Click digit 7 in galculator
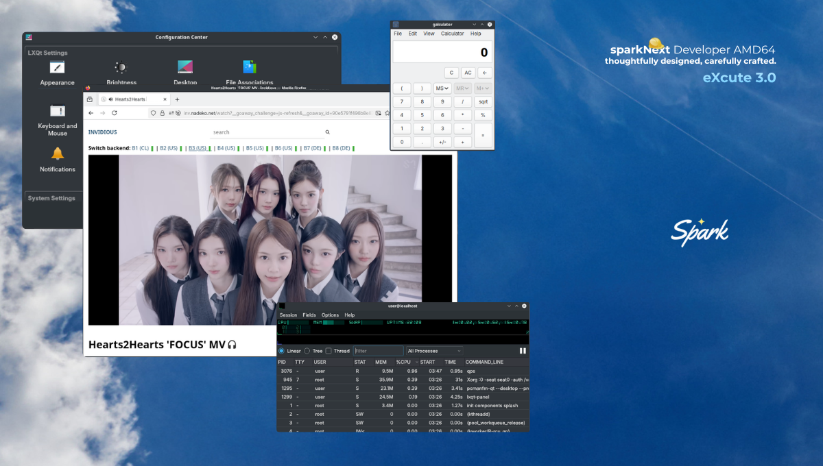The height and width of the screenshot is (466, 823). (401, 101)
